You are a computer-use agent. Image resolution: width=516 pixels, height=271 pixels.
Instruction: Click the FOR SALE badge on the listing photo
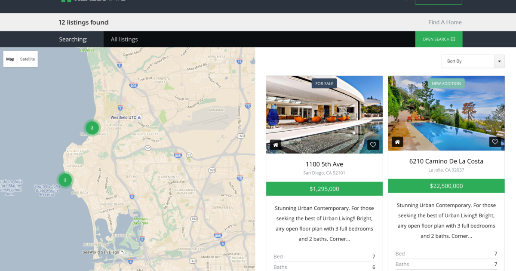[324, 83]
